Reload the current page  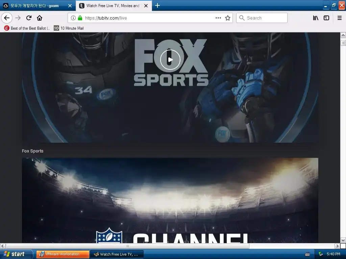click(x=29, y=18)
